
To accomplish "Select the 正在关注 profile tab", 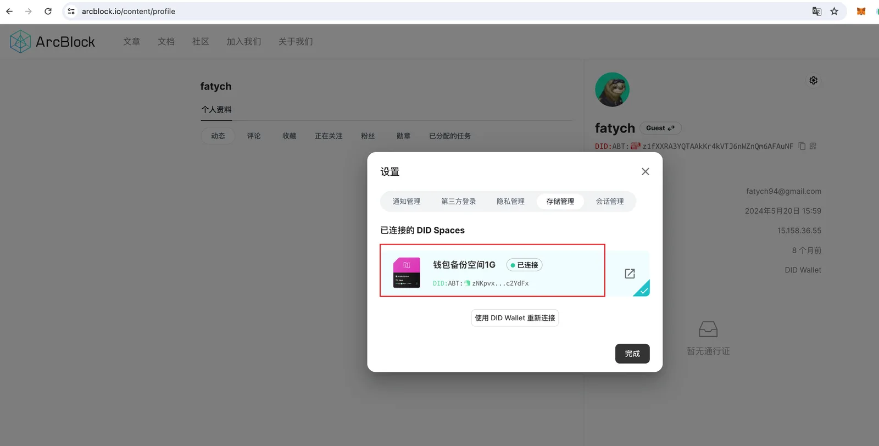I will click(x=329, y=136).
